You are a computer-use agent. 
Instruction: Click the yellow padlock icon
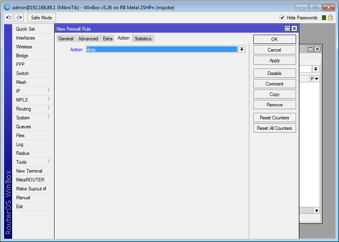(x=331, y=17)
